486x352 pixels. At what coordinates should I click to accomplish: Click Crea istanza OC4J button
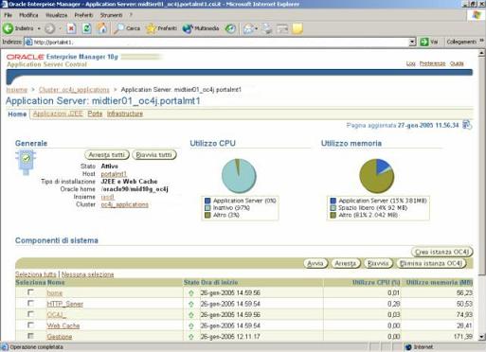(x=442, y=252)
